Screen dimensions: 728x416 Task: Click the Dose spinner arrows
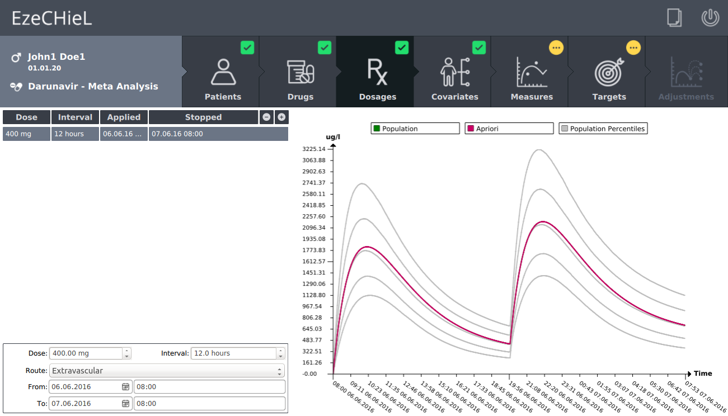coord(127,353)
